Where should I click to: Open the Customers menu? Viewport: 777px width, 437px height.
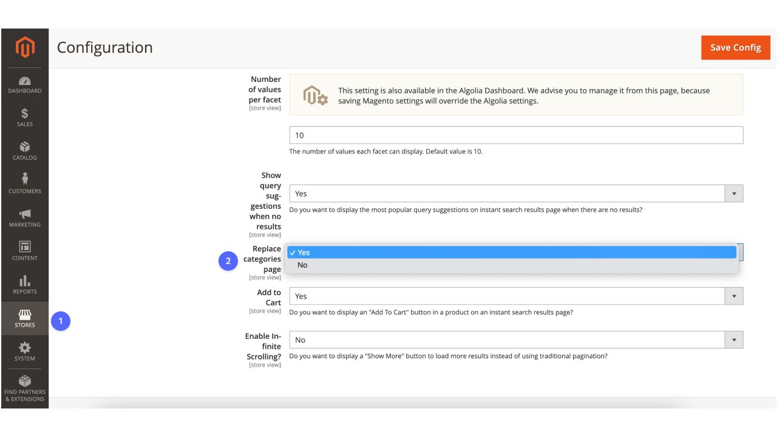[x=25, y=185]
